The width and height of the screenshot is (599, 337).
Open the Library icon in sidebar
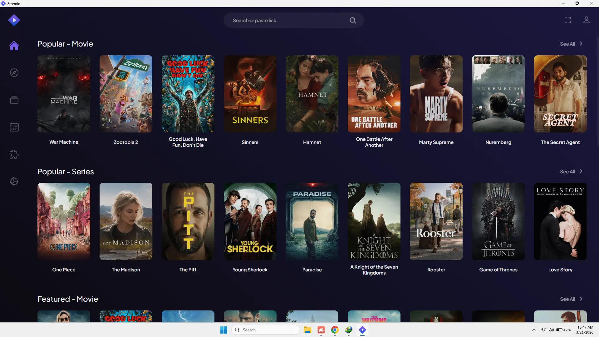tap(14, 100)
